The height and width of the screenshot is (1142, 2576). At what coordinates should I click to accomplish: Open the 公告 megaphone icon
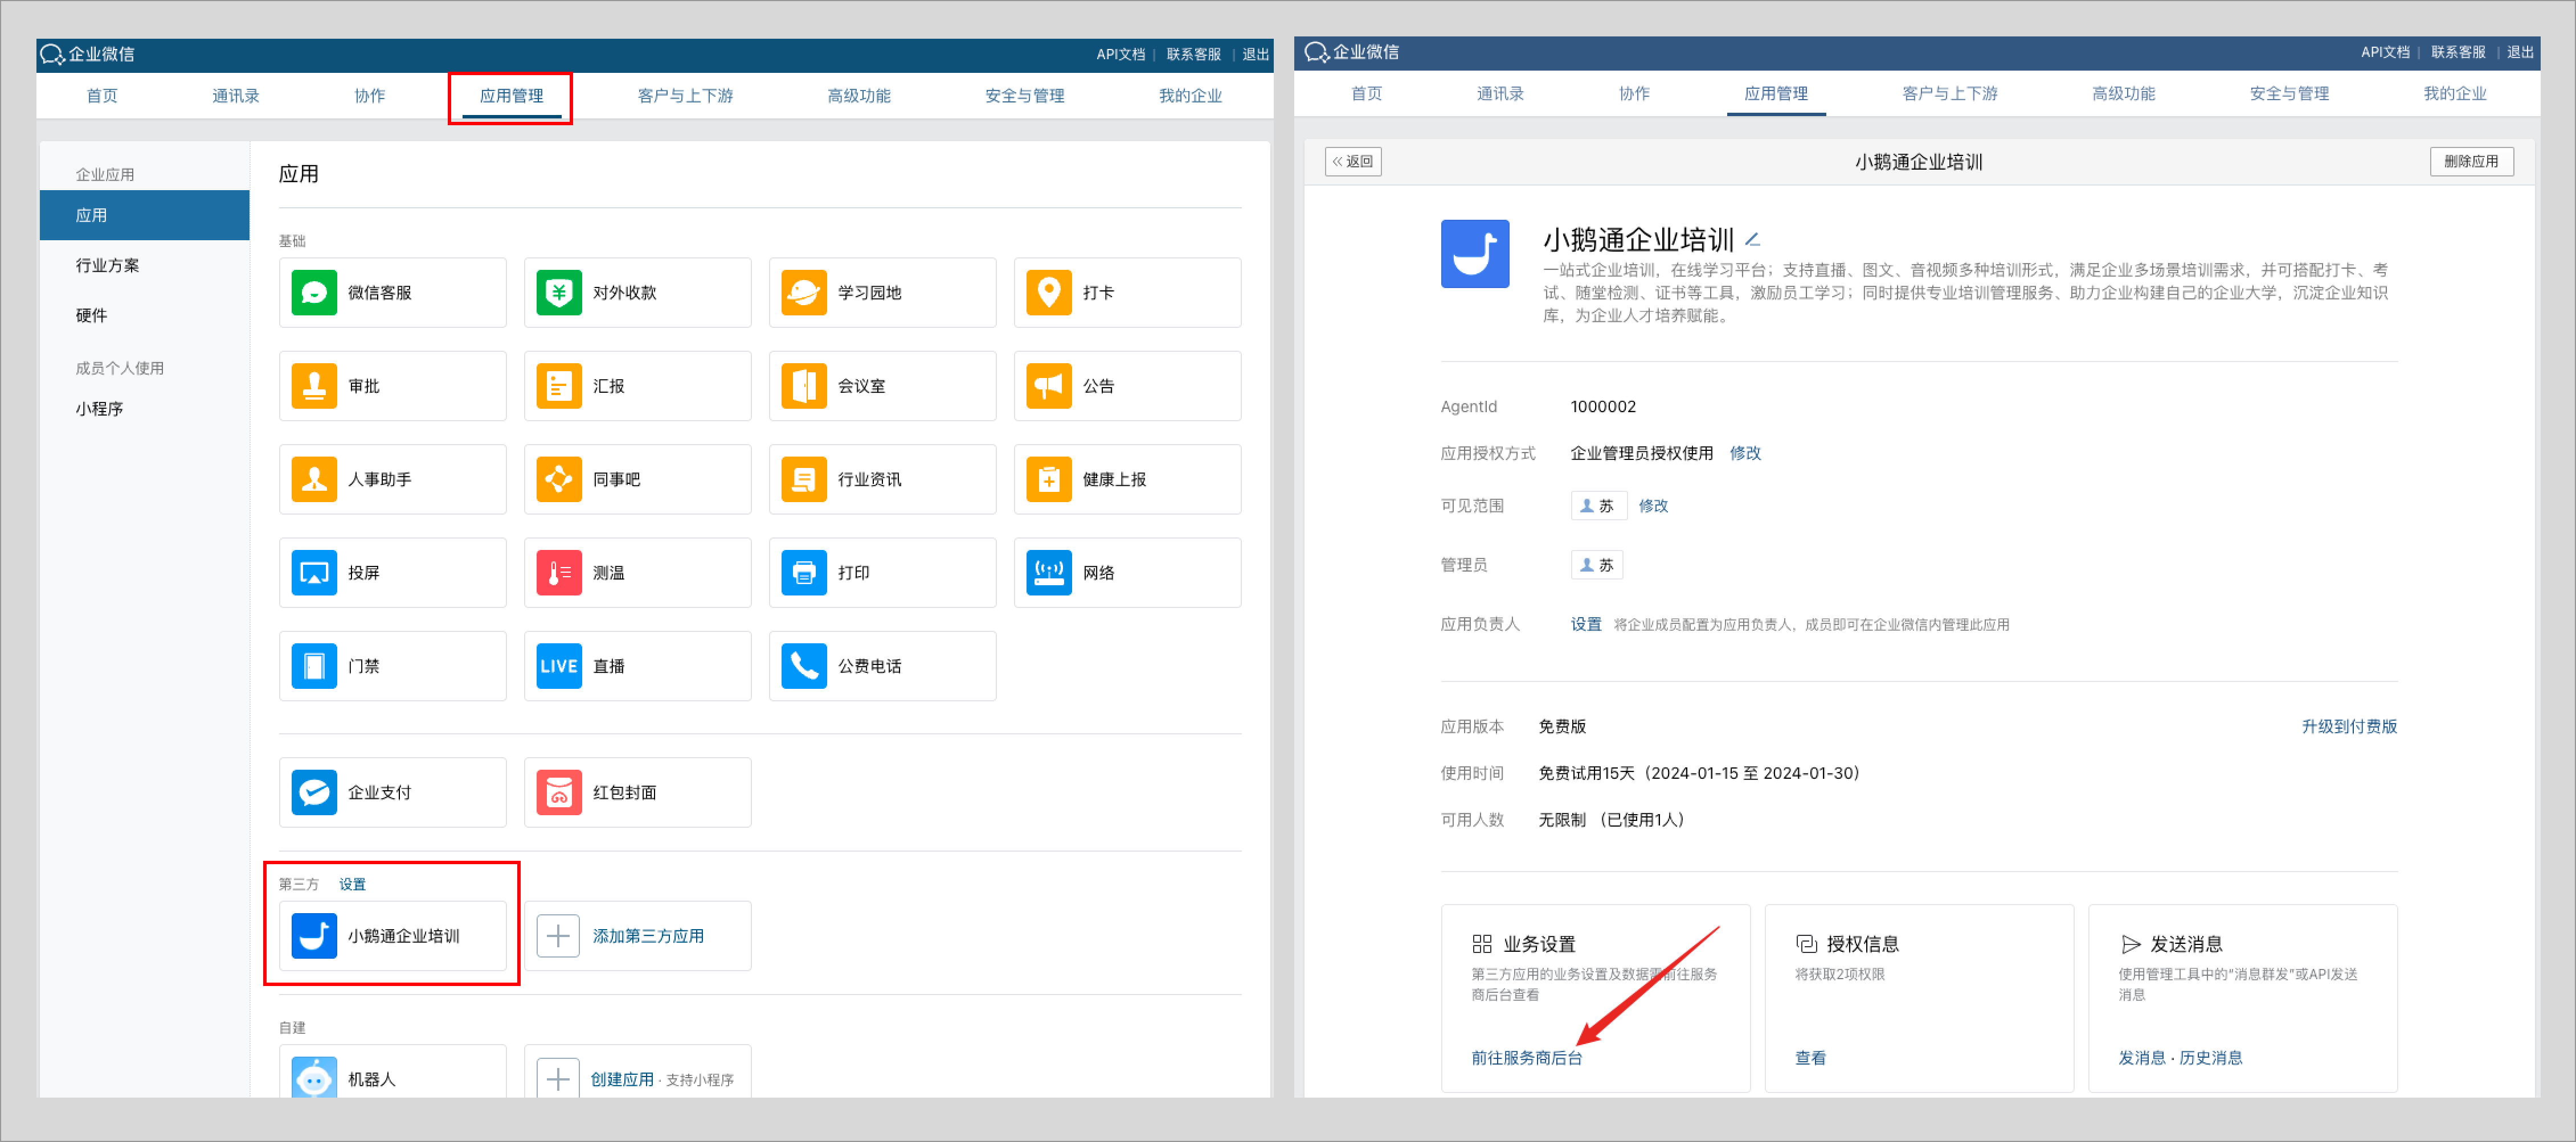(1049, 385)
